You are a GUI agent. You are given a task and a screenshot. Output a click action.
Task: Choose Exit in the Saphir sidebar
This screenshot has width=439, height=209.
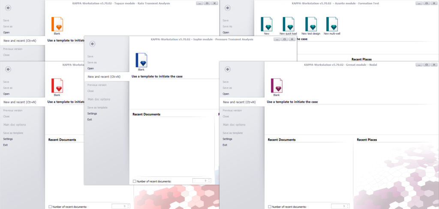(x=90, y=119)
